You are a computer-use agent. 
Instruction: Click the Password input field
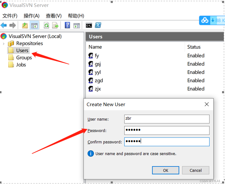pos(167,130)
